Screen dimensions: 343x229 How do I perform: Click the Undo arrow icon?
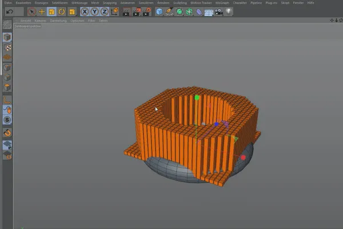click(9, 11)
